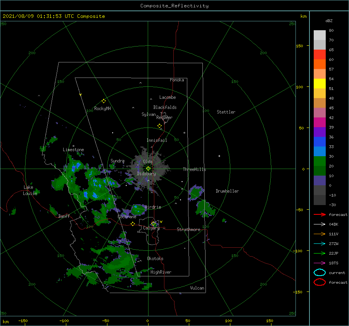Click the Composite_Reflectivity title
The width and height of the screenshot is (349, 326).
point(174,6)
